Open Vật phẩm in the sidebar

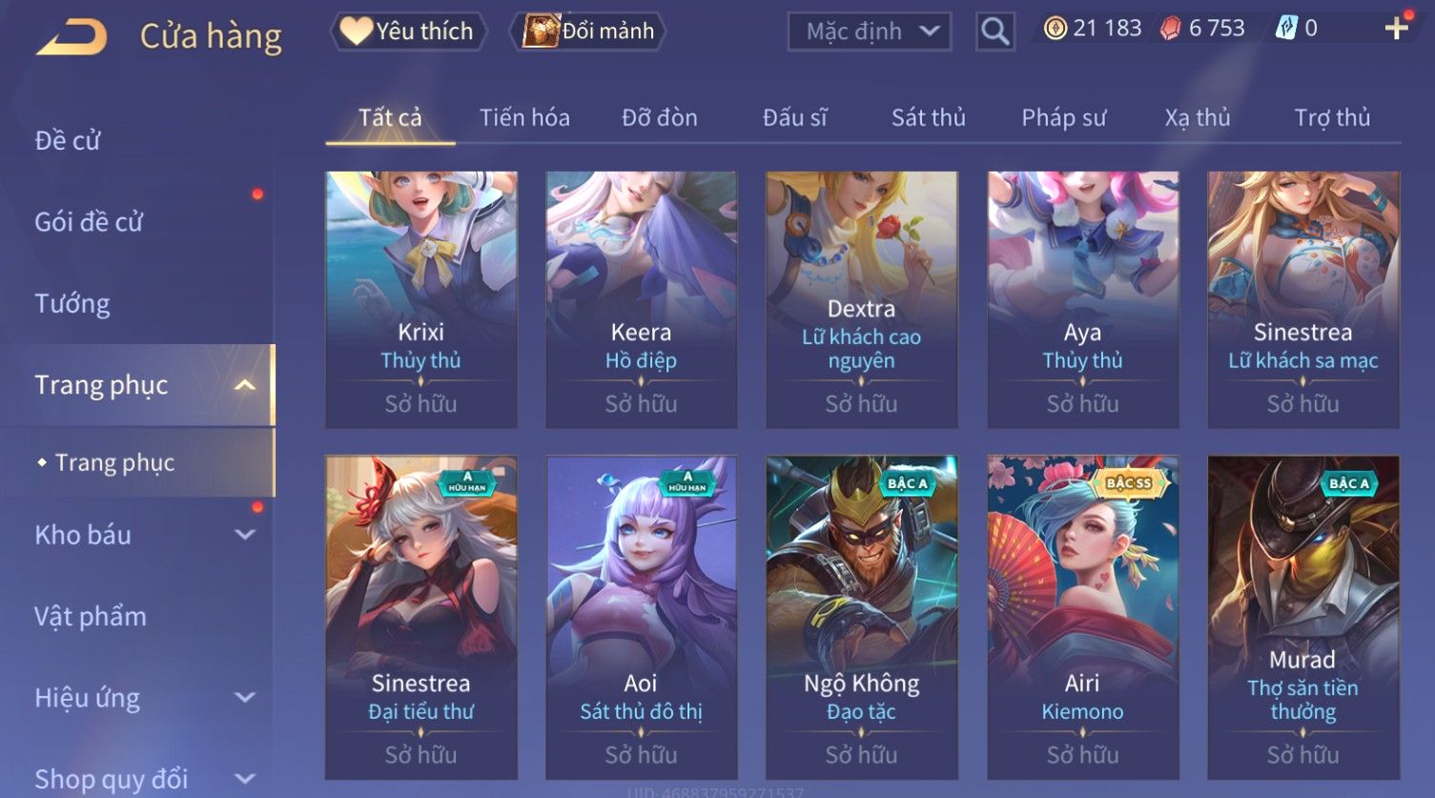pos(91,617)
